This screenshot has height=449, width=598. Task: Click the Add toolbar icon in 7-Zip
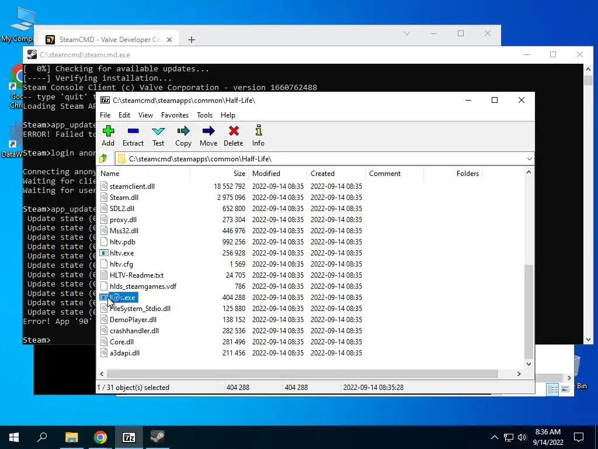[108, 131]
